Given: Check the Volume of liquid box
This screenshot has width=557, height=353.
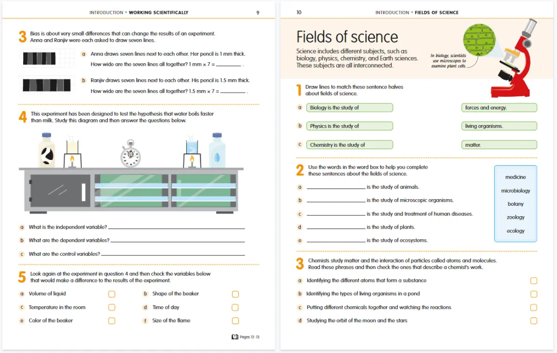Looking at the screenshot, I should [x=111, y=294].
